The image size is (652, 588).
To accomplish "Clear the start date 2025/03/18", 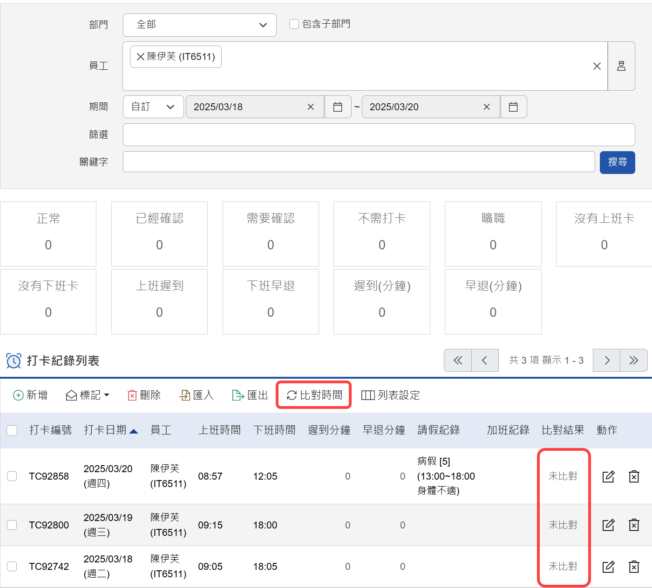I will (x=311, y=107).
